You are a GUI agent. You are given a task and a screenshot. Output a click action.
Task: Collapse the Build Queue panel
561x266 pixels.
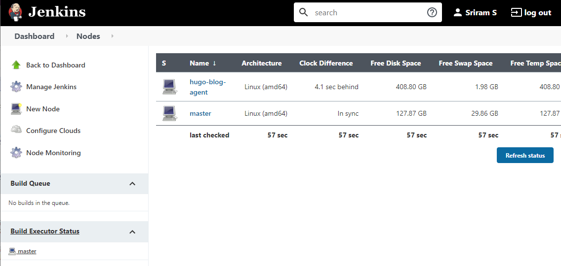[x=132, y=184]
